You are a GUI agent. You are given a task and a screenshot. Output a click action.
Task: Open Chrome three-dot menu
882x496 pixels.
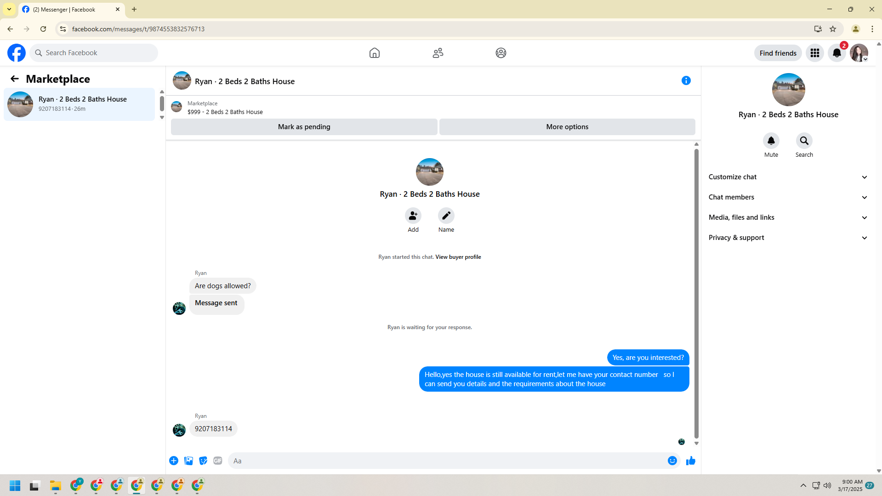(872, 29)
